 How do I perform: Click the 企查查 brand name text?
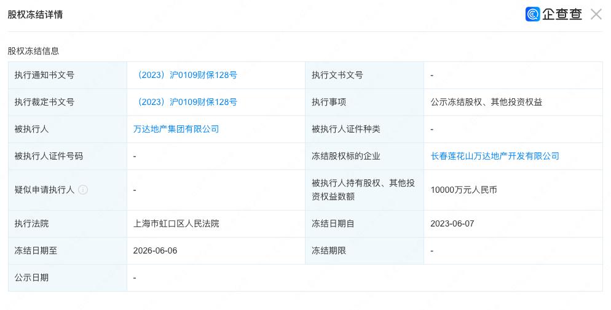562,14
